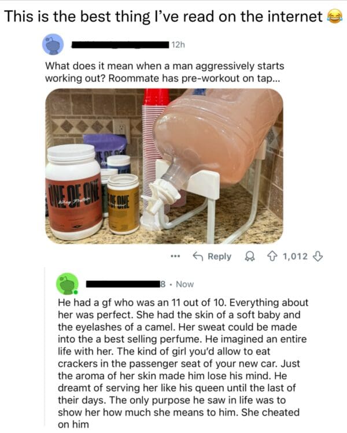
Task: Open the redacted username beside 12h
Action: (x=120, y=45)
